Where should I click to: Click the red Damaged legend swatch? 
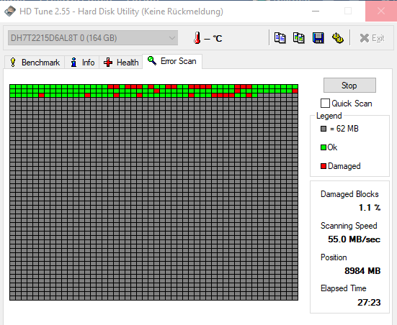pyautogui.click(x=324, y=166)
